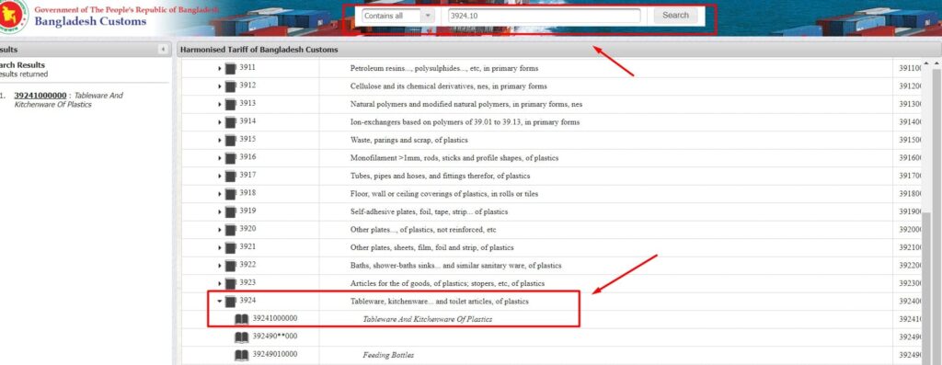Click 'Tableware, kitchenware... and toilet articles, of plastics'
Image resolution: width=942 pixels, height=365 pixels.
439,302
